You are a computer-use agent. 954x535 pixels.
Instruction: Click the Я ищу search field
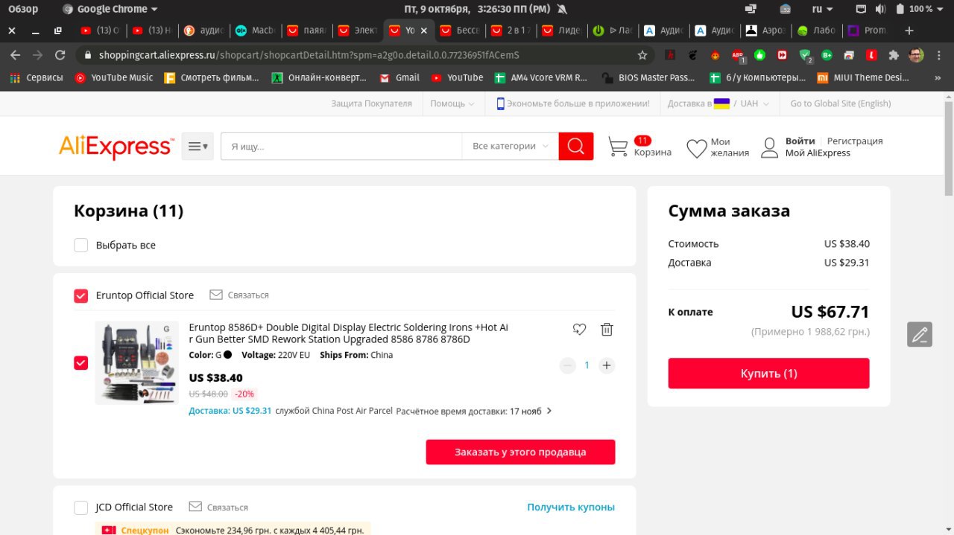click(x=341, y=146)
